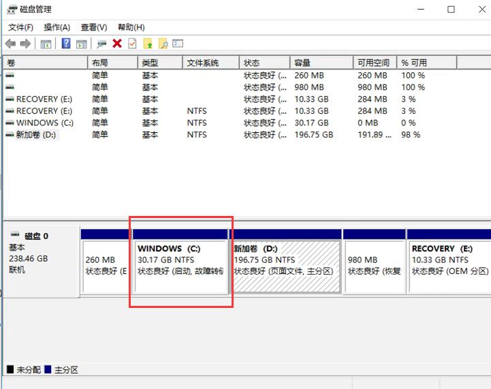This screenshot has width=491, height=389.
Task: Sort by the 状态 column header
Action: point(265,63)
